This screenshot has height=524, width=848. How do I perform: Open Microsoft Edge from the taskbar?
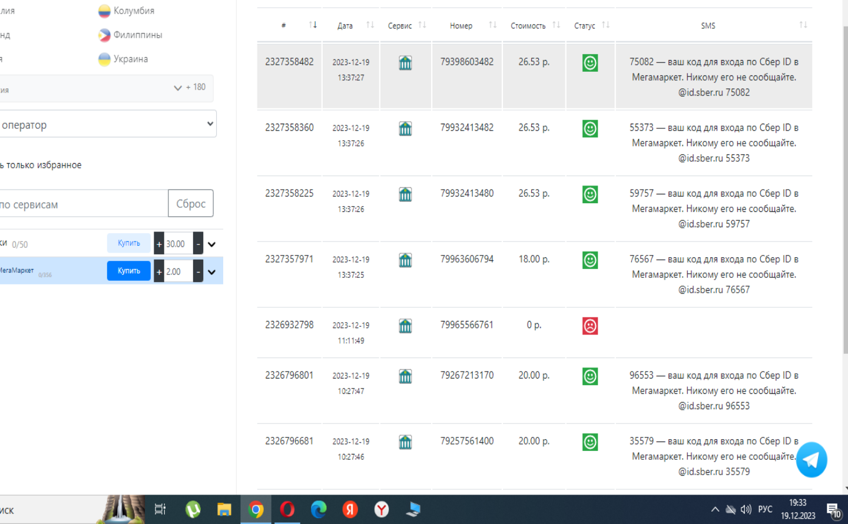[319, 509]
